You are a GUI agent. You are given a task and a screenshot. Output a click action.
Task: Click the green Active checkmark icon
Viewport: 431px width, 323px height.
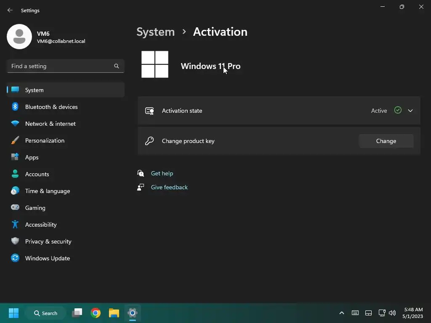coord(398,111)
